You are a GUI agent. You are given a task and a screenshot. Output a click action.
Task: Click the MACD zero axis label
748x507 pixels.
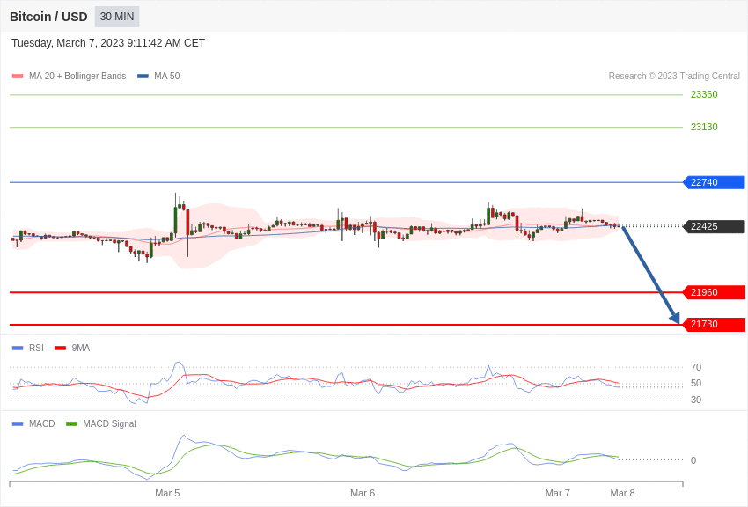693,460
